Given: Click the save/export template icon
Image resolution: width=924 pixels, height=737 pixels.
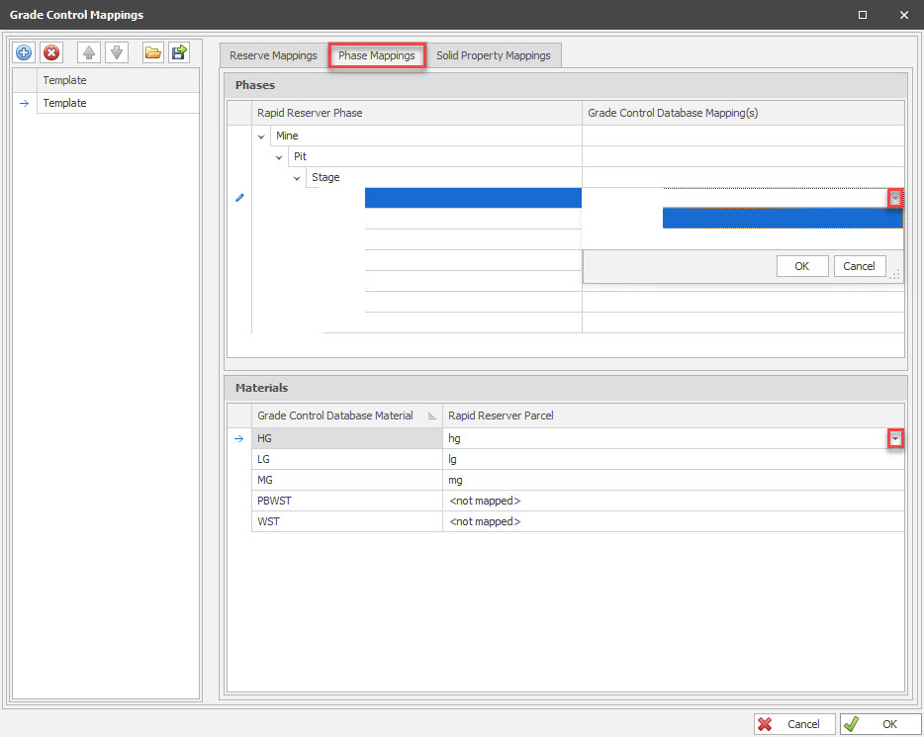Looking at the screenshot, I should pos(179,53).
